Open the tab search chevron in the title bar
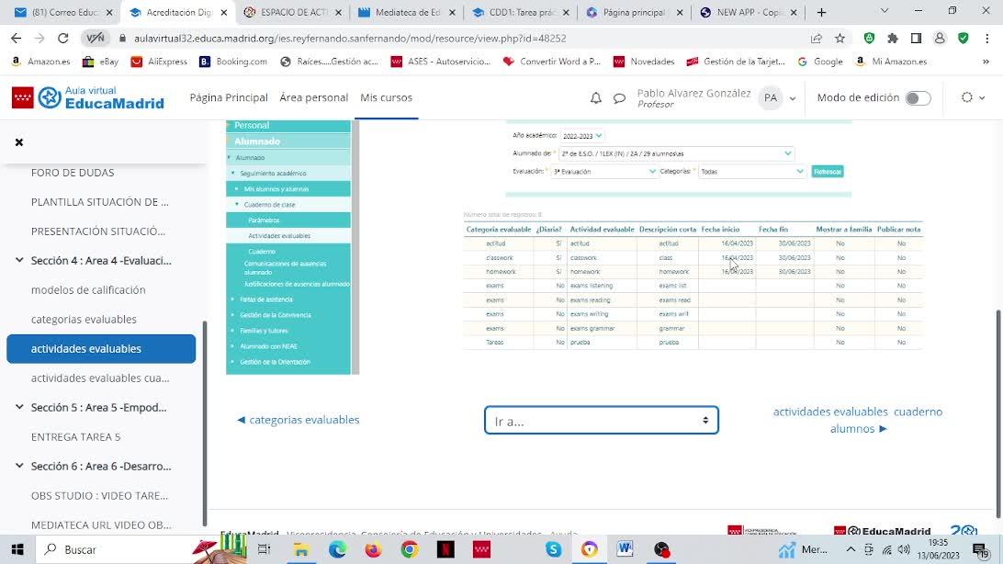This screenshot has height=564, width=1003. (884, 12)
